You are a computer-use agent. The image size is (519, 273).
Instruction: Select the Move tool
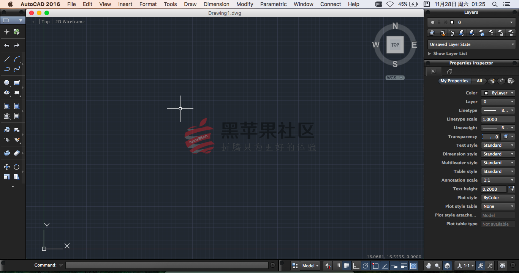[x=7, y=167]
